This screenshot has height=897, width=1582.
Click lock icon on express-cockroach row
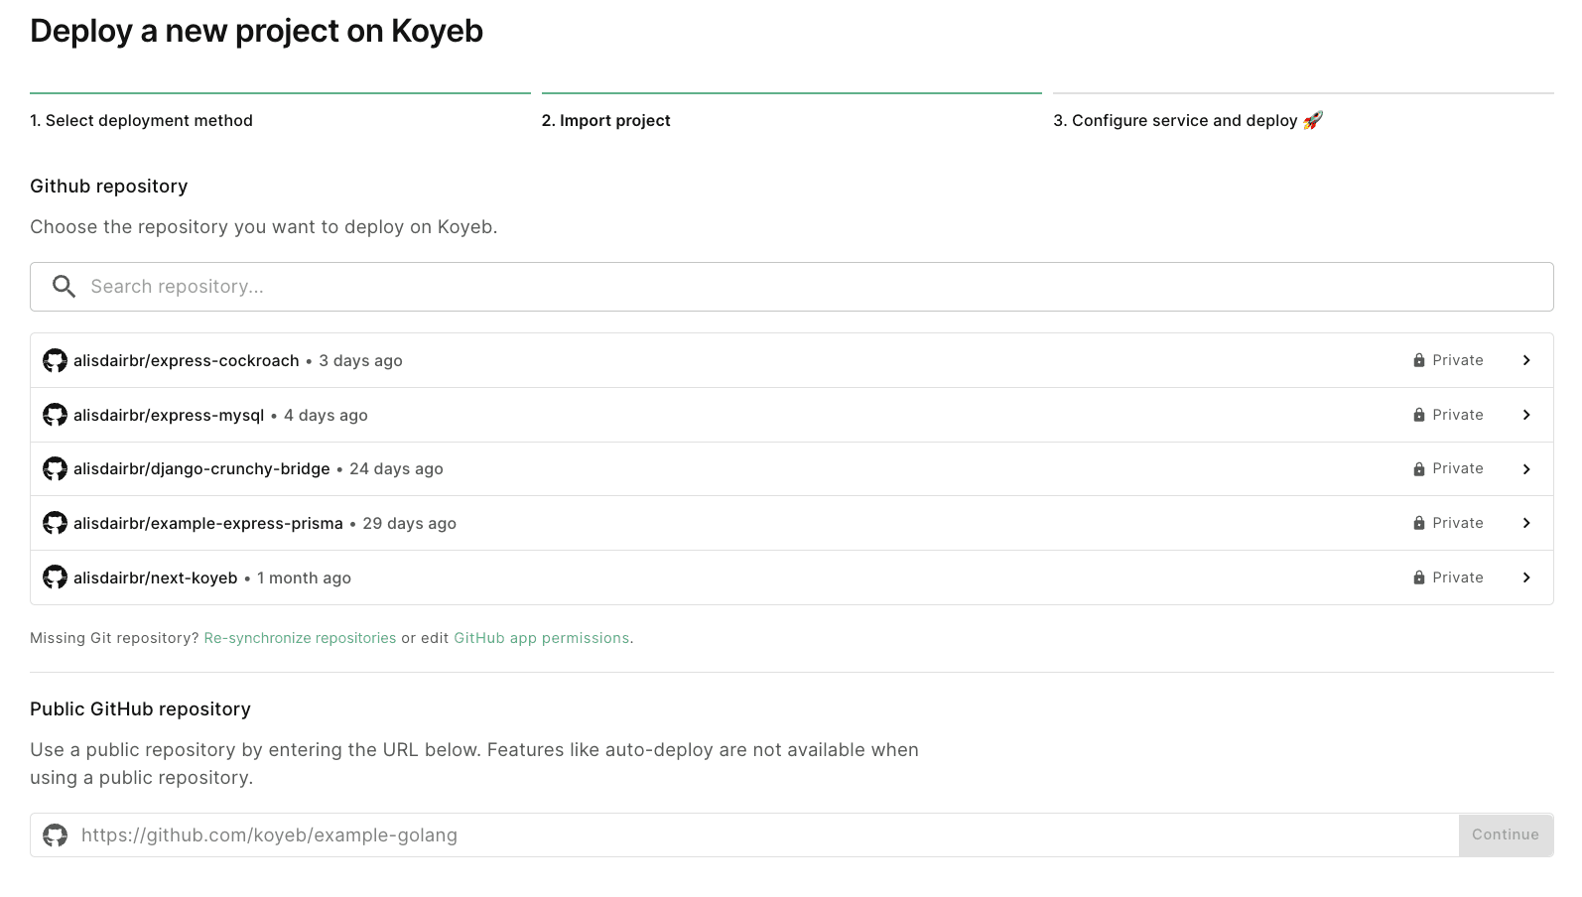coord(1418,360)
